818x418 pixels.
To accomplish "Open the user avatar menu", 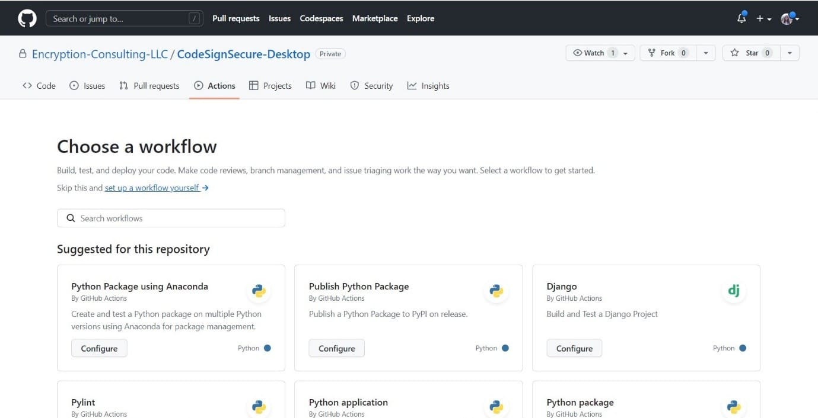I will pos(790,18).
